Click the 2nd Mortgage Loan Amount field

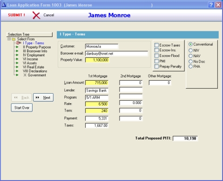coord(131,83)
